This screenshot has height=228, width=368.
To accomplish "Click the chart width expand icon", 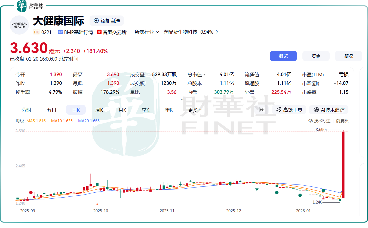I will tap(261, 110).
